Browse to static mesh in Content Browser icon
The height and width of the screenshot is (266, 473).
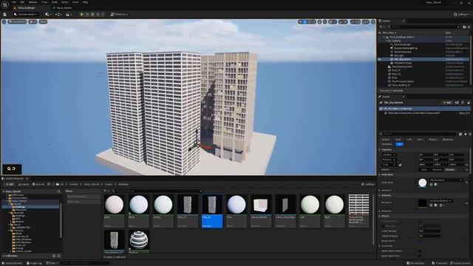coord(435,184)
